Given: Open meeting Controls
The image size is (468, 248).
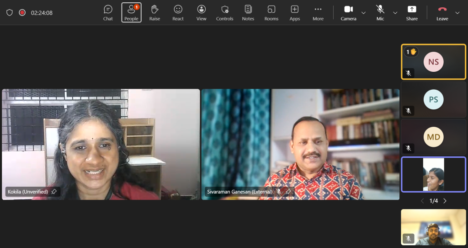Looking at the screenshot, I should [224, 13].
